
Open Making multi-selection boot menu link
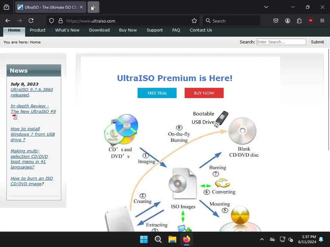click(29, 159)
